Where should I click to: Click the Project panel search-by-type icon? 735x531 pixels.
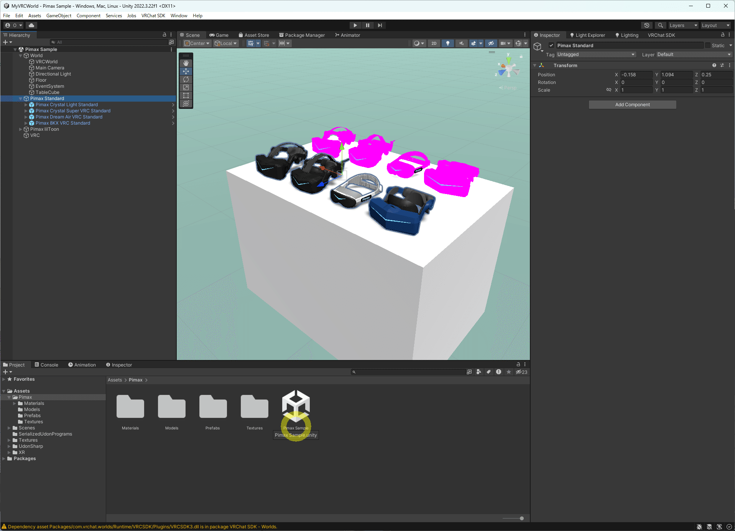(478, 372)
